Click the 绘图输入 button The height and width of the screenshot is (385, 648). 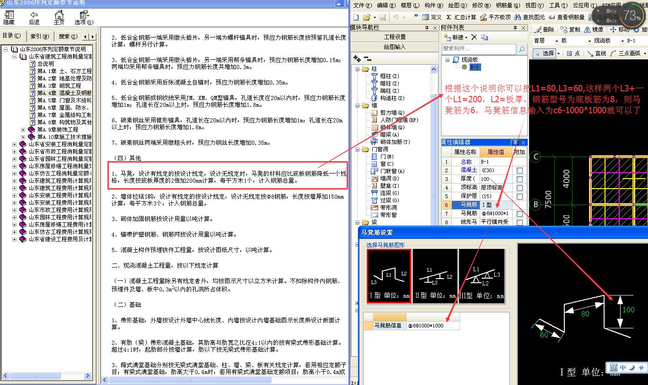395,47
